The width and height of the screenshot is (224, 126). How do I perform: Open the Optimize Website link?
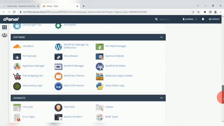tap(114, 56)
